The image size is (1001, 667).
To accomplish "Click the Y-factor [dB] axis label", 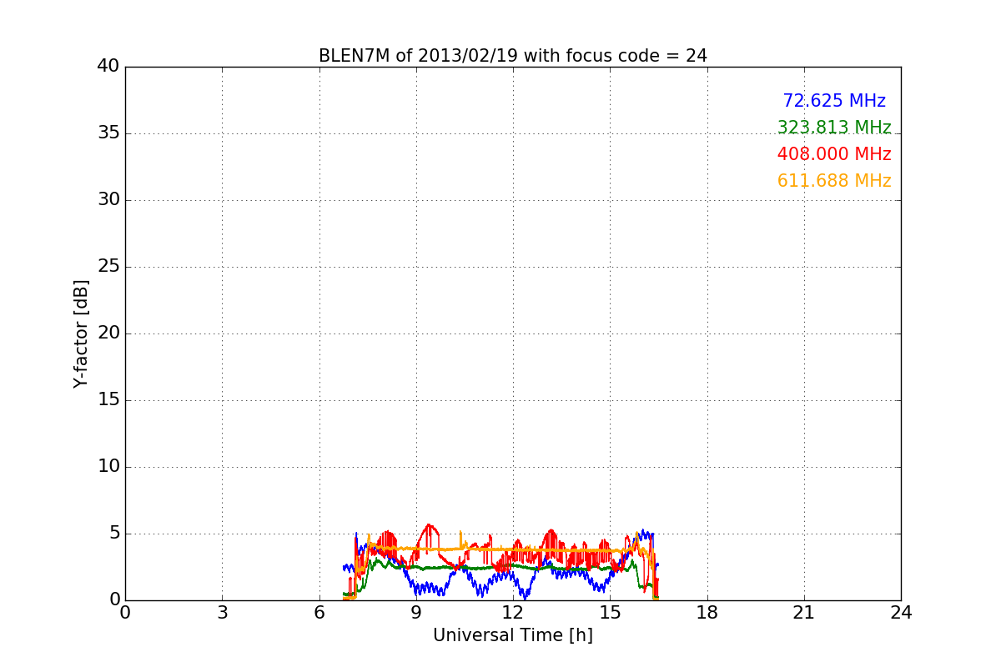I will point(81,333).
